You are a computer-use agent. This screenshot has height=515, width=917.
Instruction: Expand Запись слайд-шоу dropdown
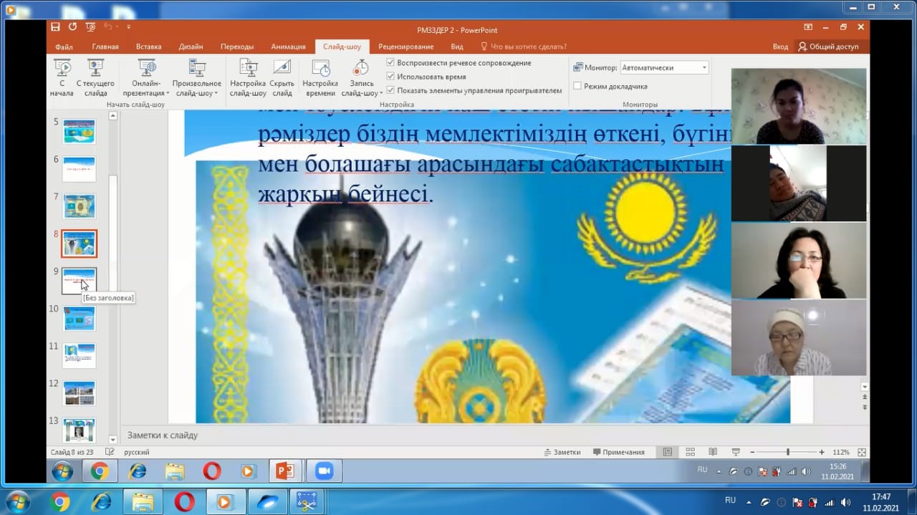[x=362, y=92]
